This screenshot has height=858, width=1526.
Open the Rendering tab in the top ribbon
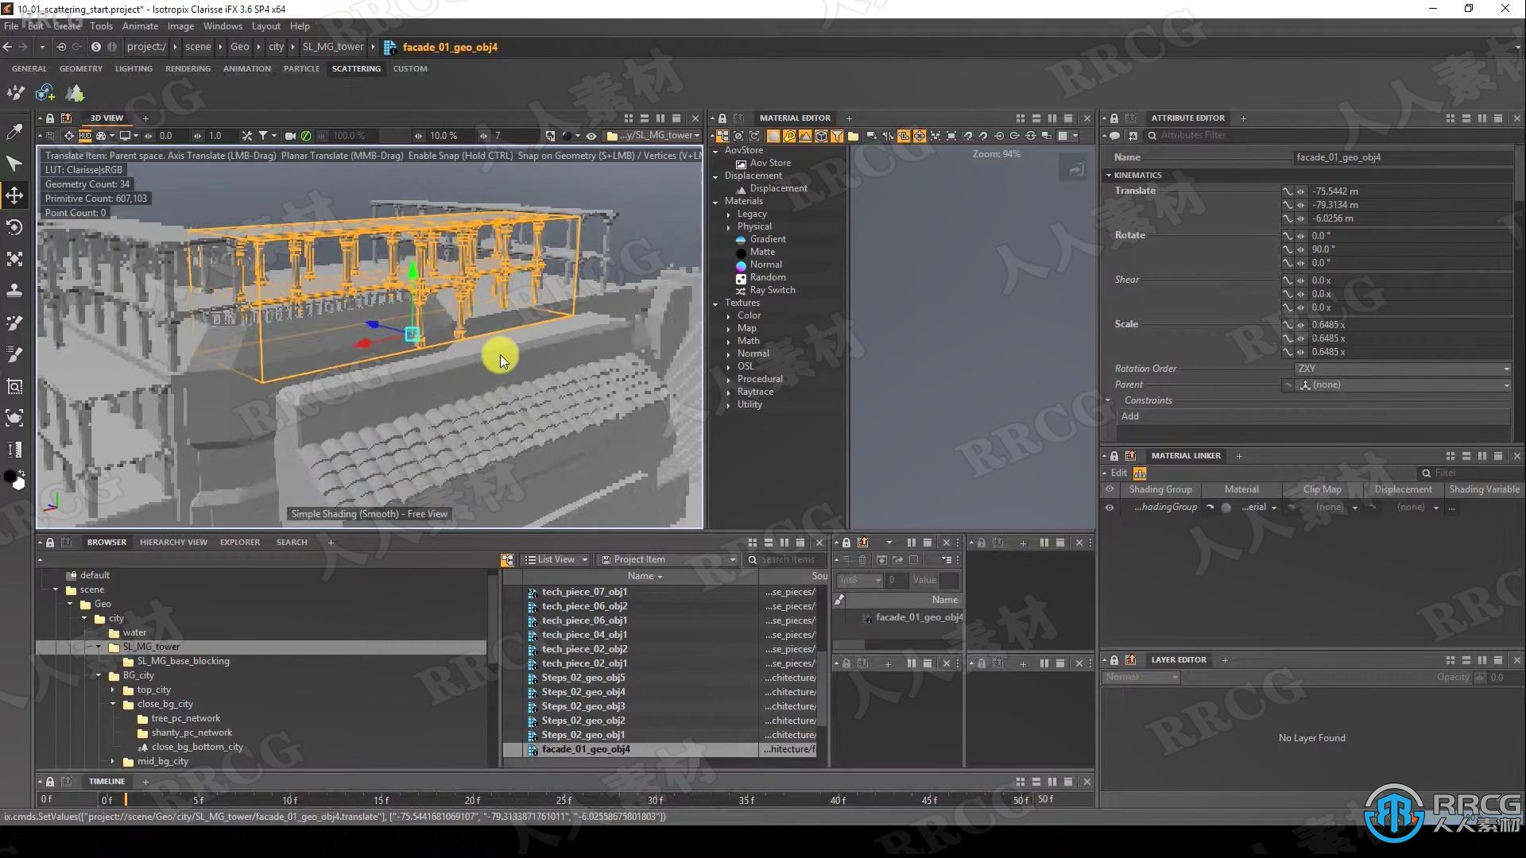[x=188, y=68]
